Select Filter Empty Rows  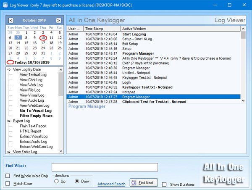(x=36, y=116)
